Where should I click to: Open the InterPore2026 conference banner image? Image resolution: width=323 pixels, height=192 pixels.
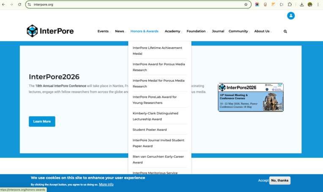(251, 97)
